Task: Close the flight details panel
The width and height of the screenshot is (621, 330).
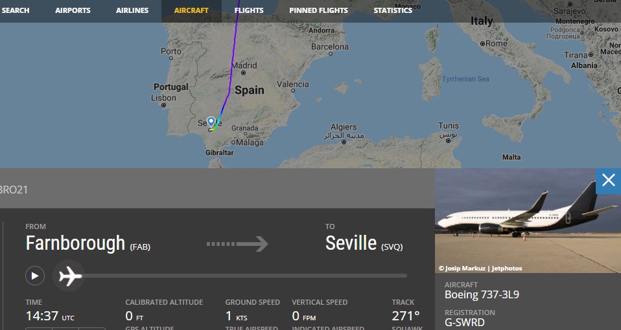Action: 608,180
